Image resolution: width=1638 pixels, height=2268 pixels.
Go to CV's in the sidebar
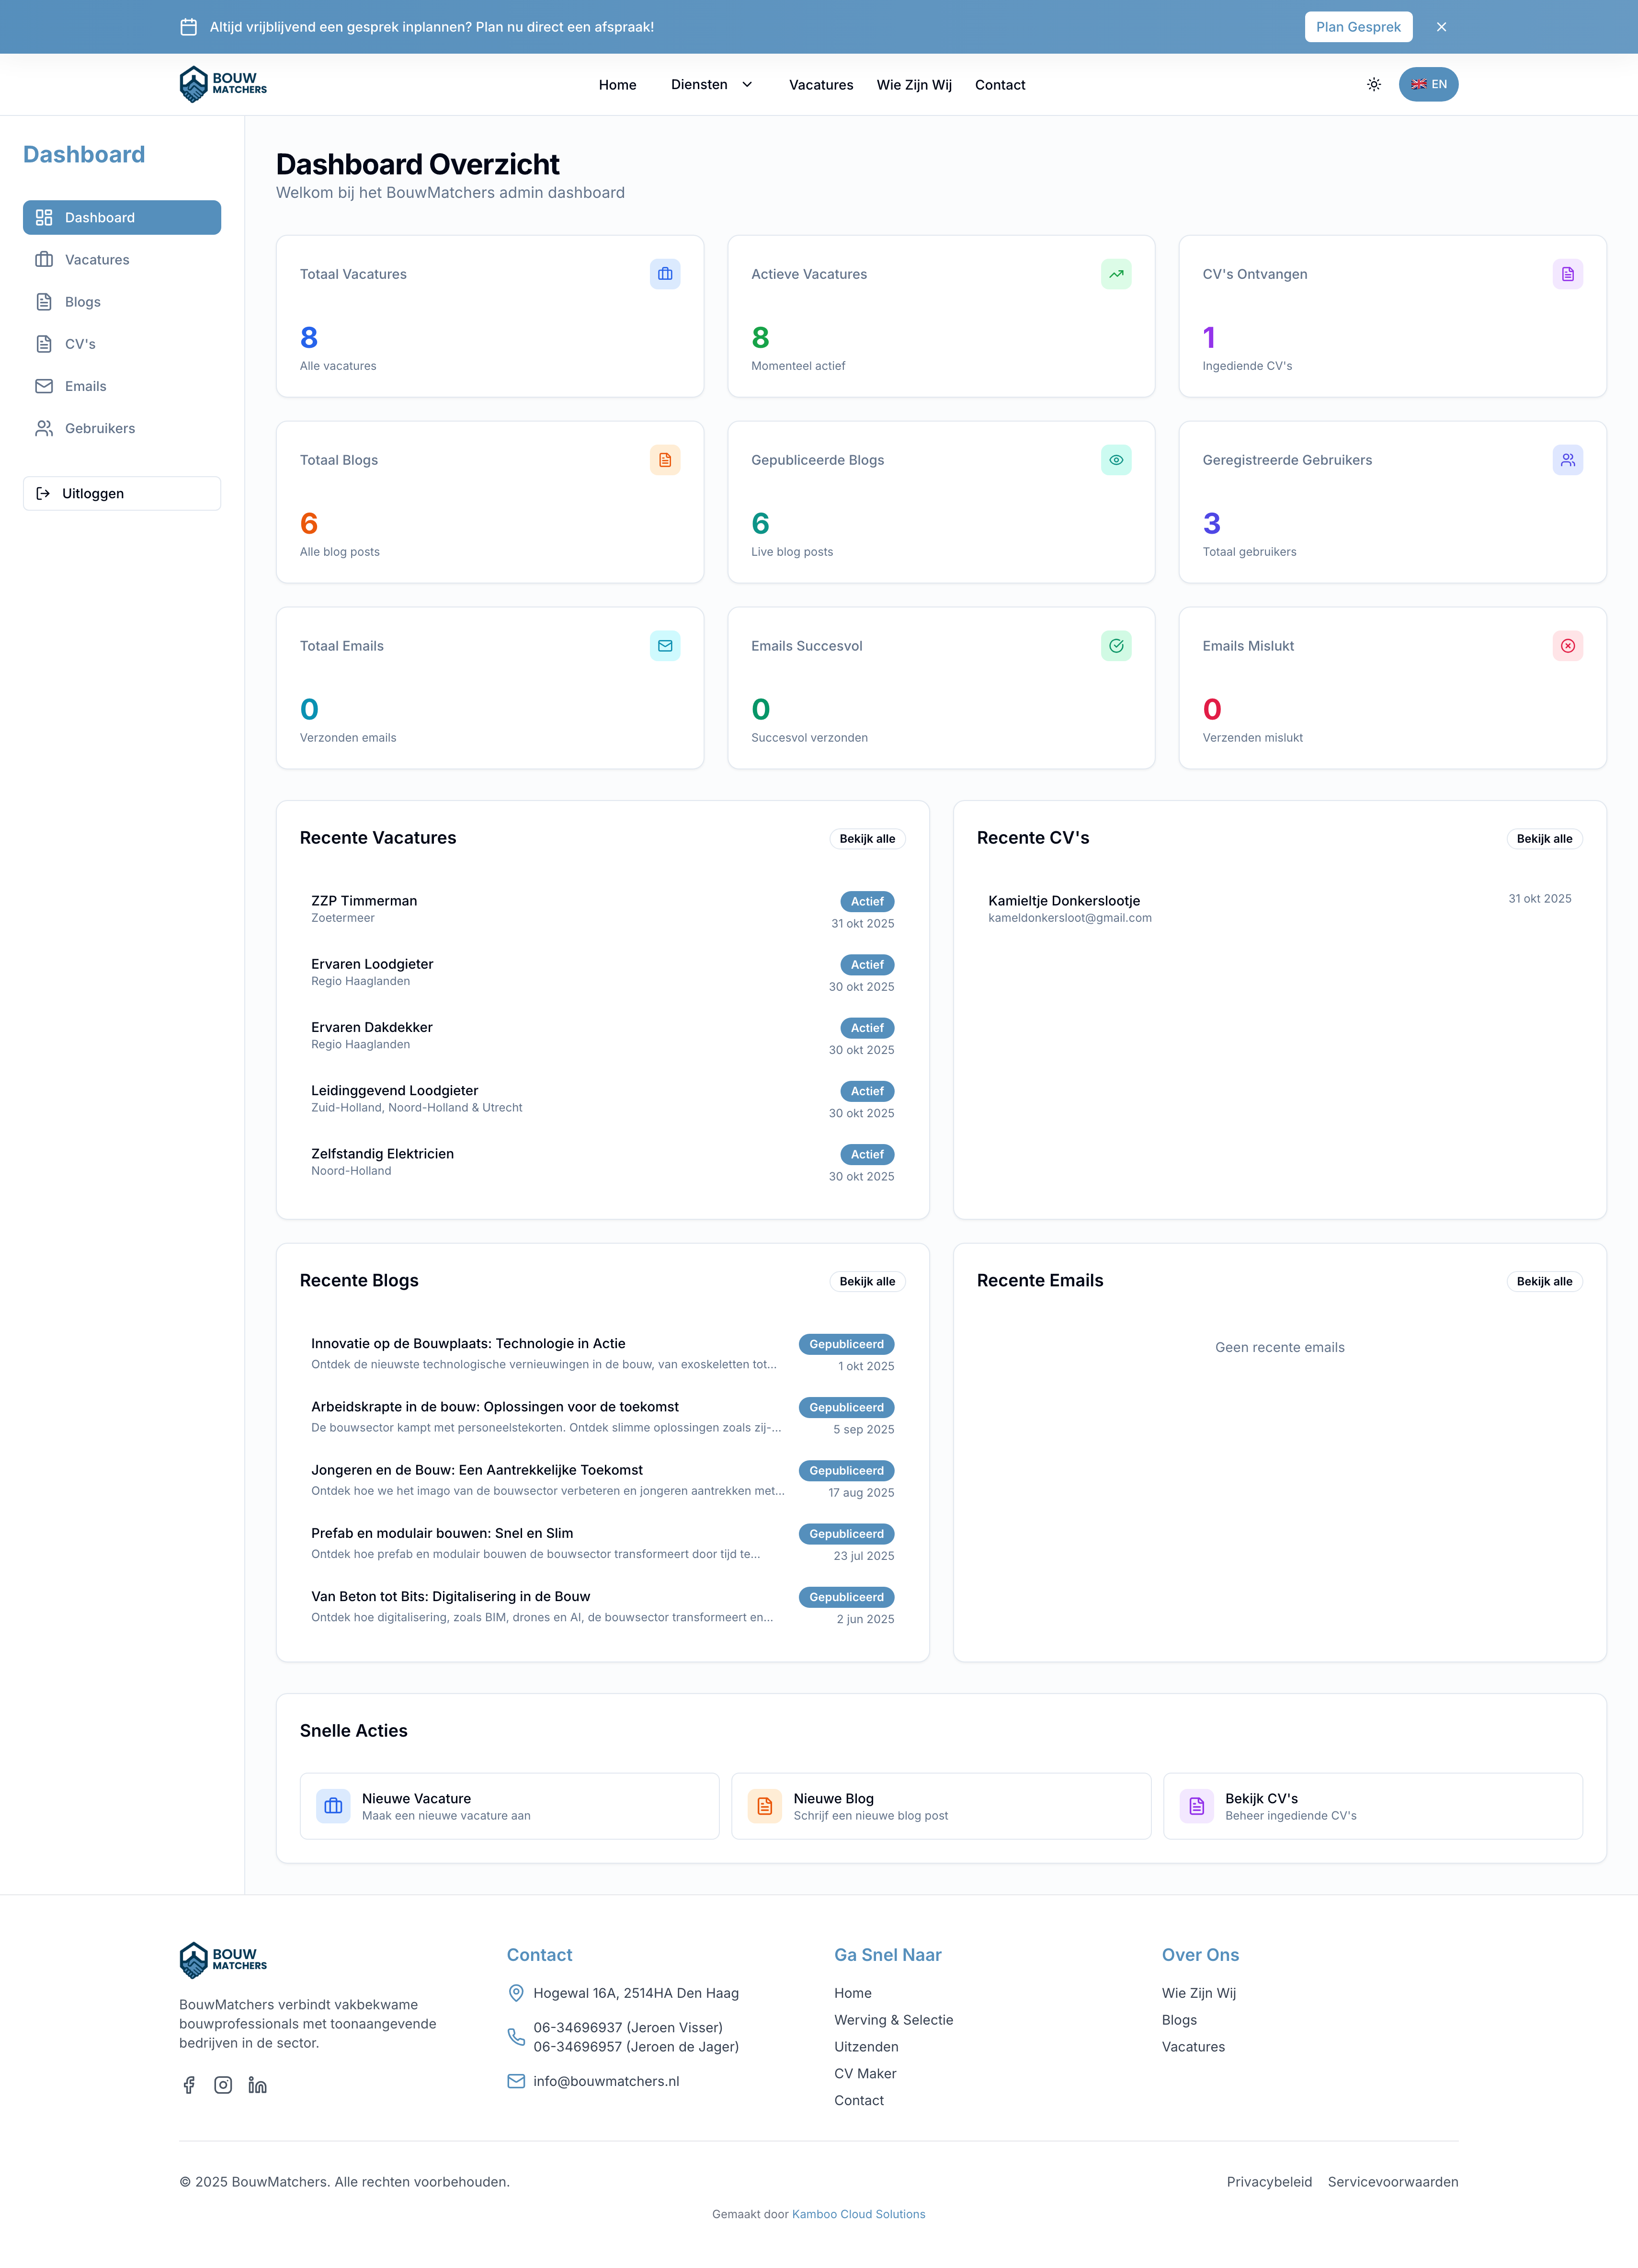point(80,344)
